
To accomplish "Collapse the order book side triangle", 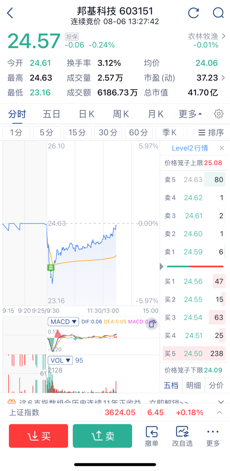I will click(x=162, y=266).
